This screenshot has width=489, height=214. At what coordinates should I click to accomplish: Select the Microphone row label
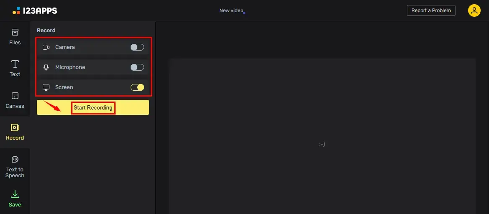(70, 67)
